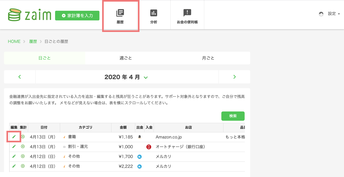Click the user avatar icon
Image resolution: width=344 pixels, height=177 pixels.
(321, 14)
